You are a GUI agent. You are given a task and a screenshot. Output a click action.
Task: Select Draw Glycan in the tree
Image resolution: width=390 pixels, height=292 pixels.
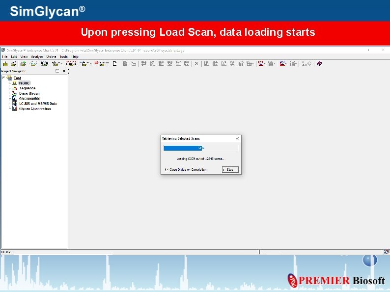pos(29,93)
